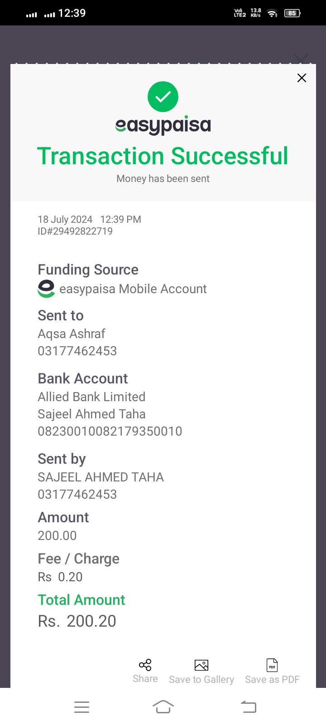The width and height of the screenshot is (326, 726).
Task: Select the transaction ID number
Action: (x=75, y=231)
